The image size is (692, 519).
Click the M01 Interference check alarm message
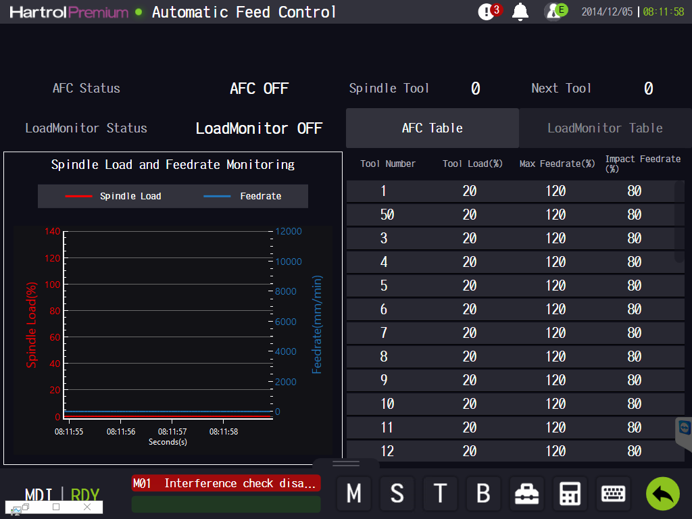tap(226, 483)
